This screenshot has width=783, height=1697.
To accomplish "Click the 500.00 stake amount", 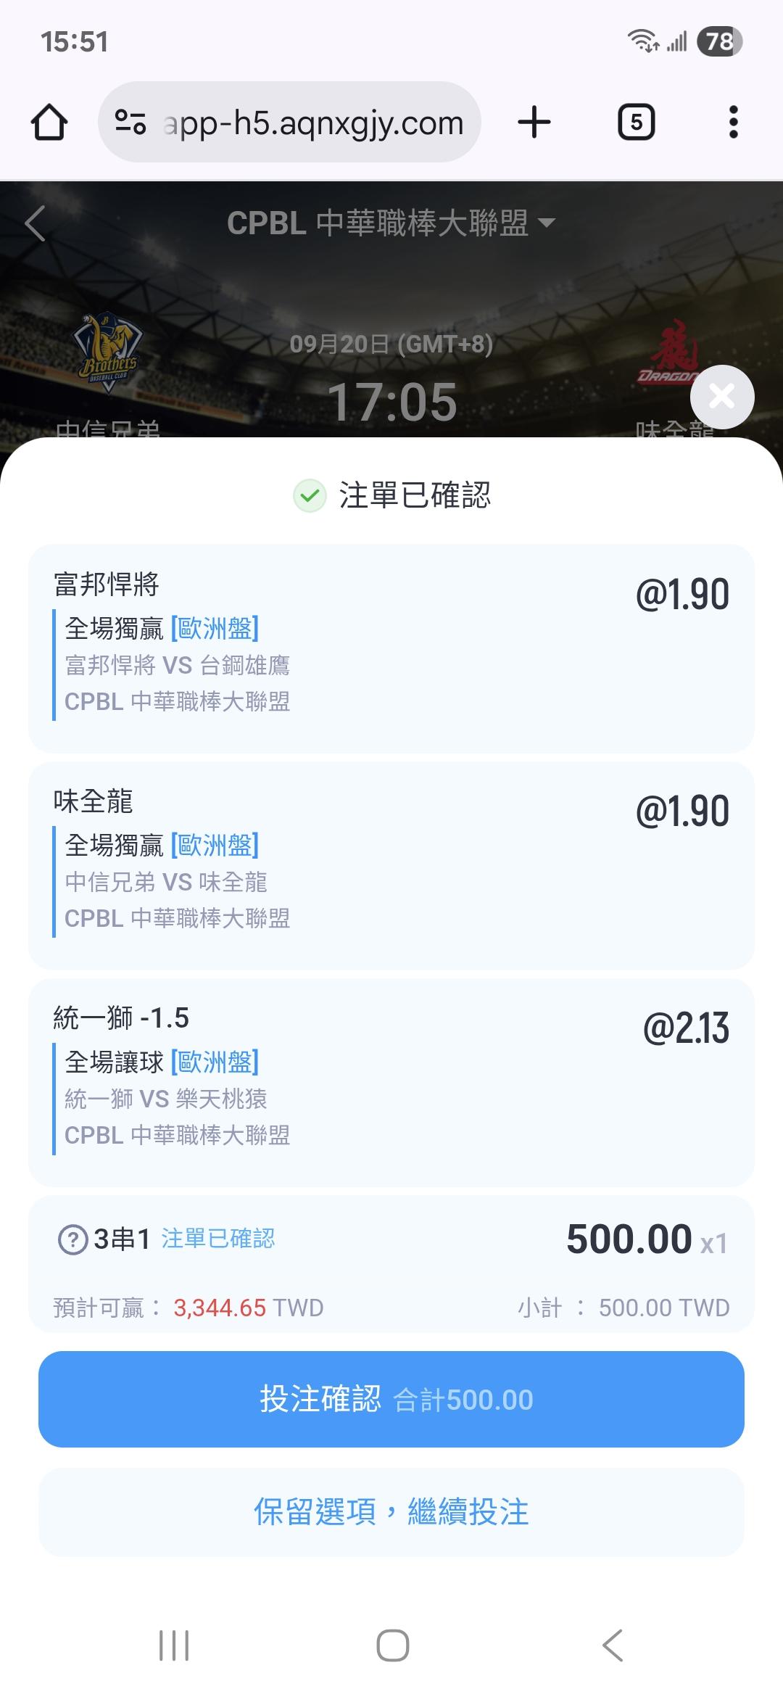I will click(x=629, y=1239).
